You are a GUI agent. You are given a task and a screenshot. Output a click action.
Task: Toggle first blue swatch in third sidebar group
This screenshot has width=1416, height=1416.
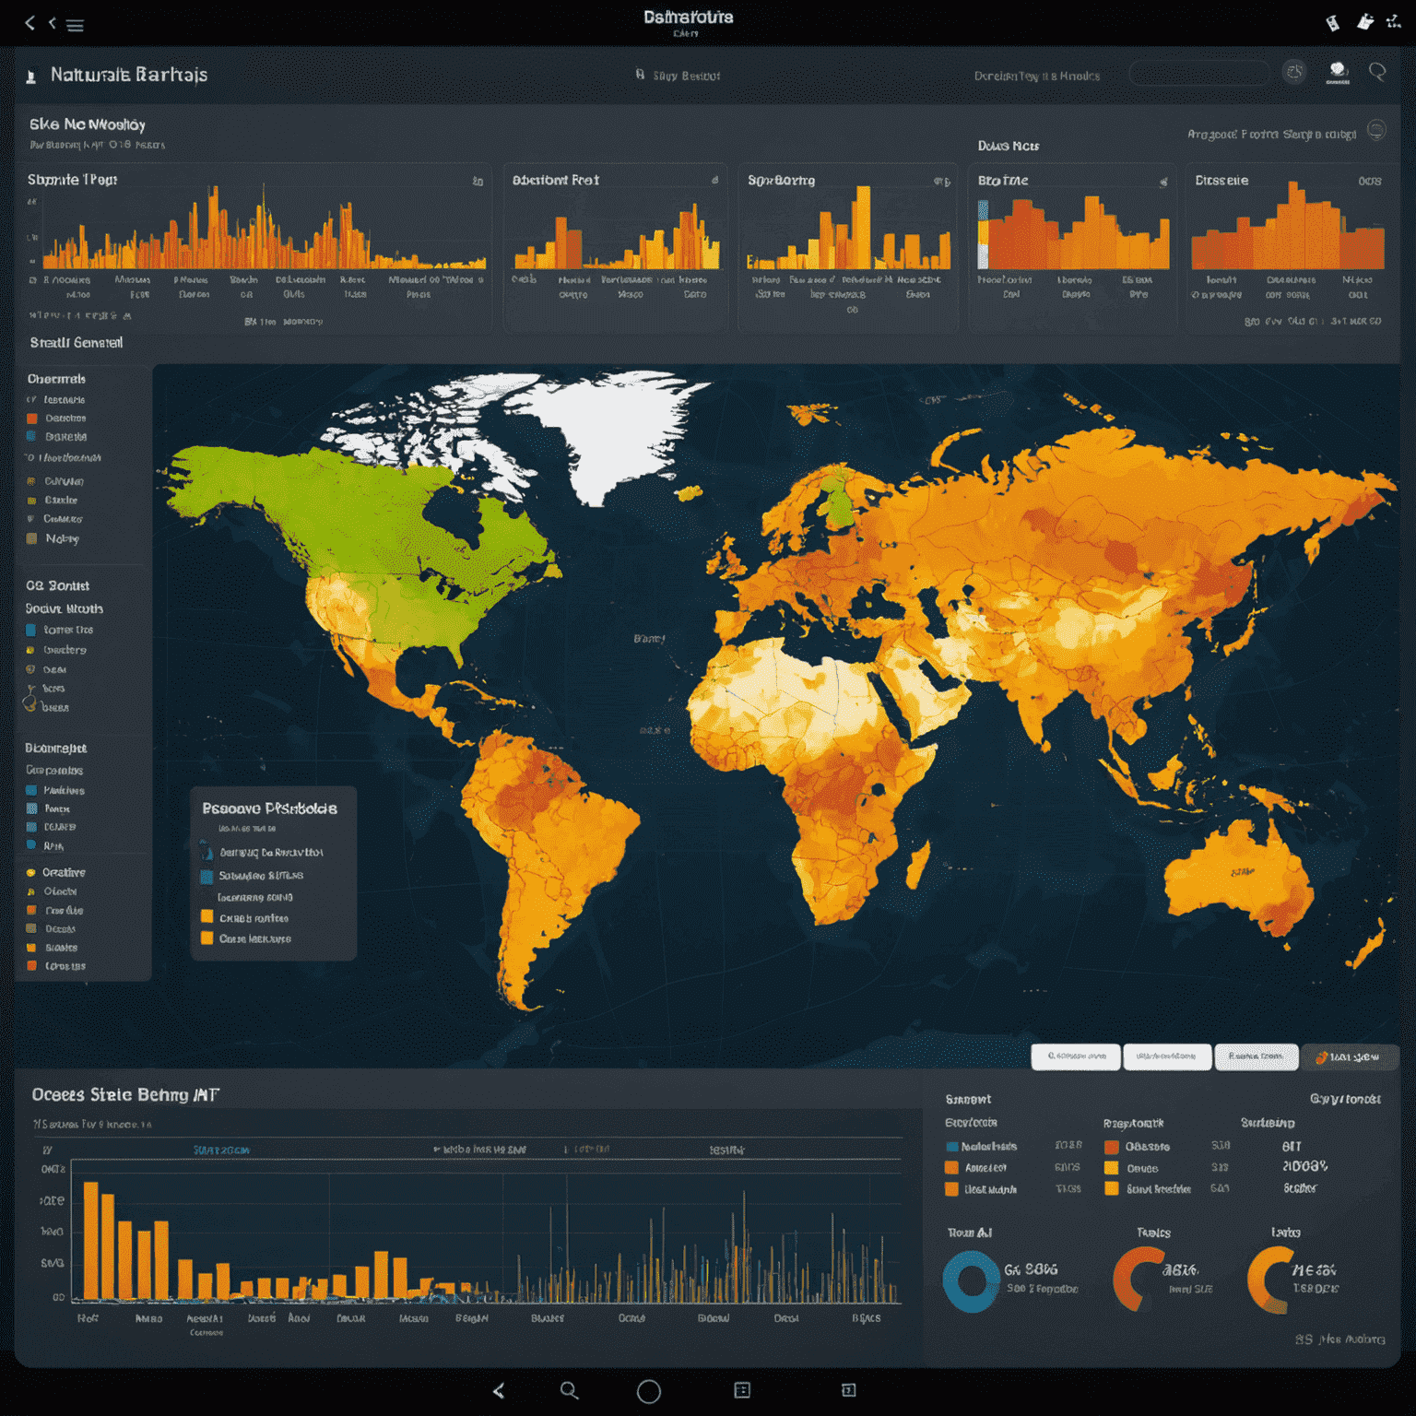coord(31,790)
